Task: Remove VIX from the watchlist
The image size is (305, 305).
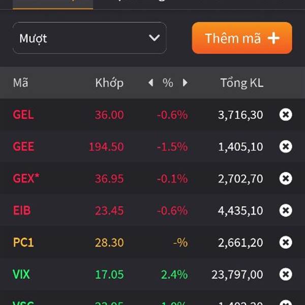Action: click(286, 274)
